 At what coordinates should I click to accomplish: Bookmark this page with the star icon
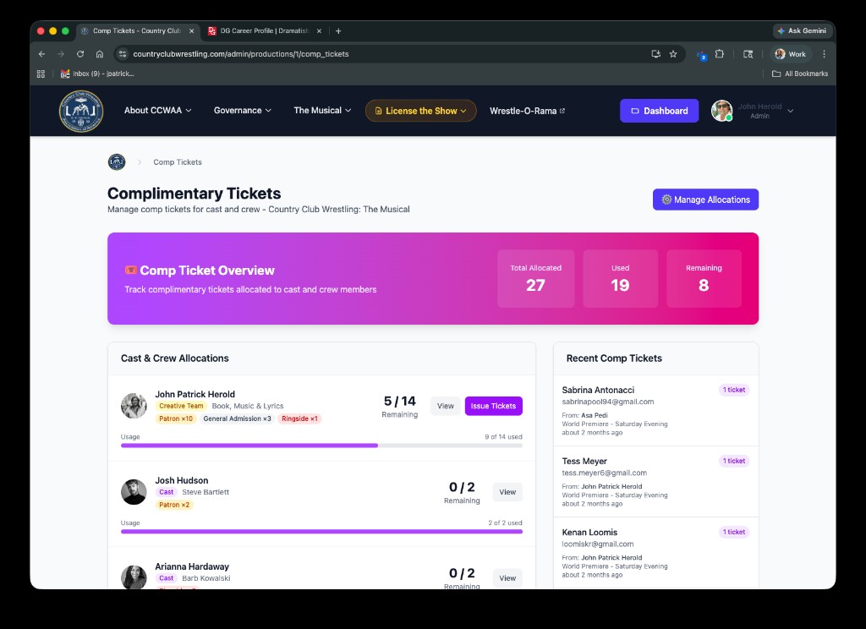coord(673,53)
